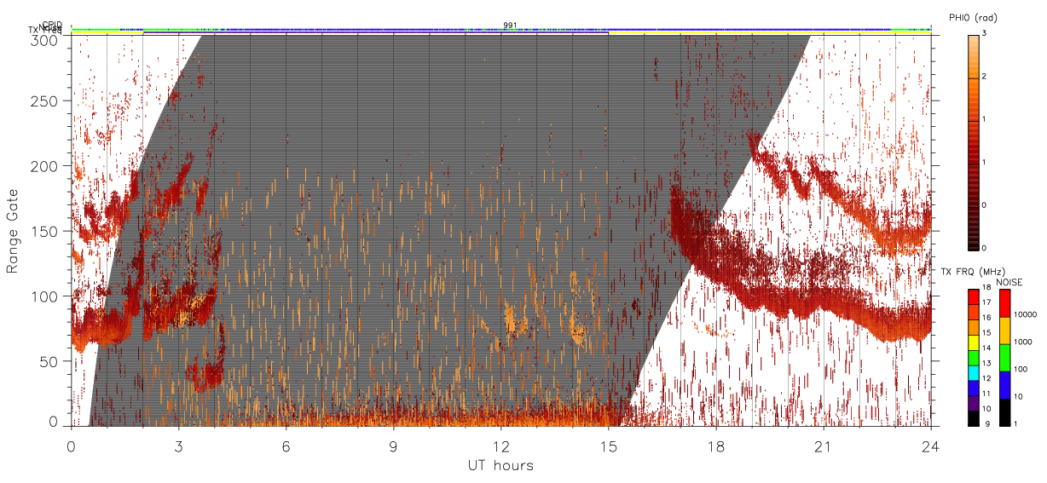Click the x-axis tick label '21'
The image size is (1047, 483).
pyautogui.click(x=823, y=446)
